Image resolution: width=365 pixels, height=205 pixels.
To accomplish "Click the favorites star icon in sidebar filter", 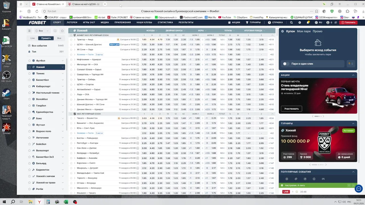I will 62,31.
